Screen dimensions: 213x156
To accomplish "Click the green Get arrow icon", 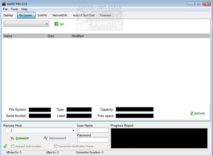I will 56,24.
